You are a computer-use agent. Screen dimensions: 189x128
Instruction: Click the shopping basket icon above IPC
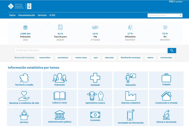point(165,27)
